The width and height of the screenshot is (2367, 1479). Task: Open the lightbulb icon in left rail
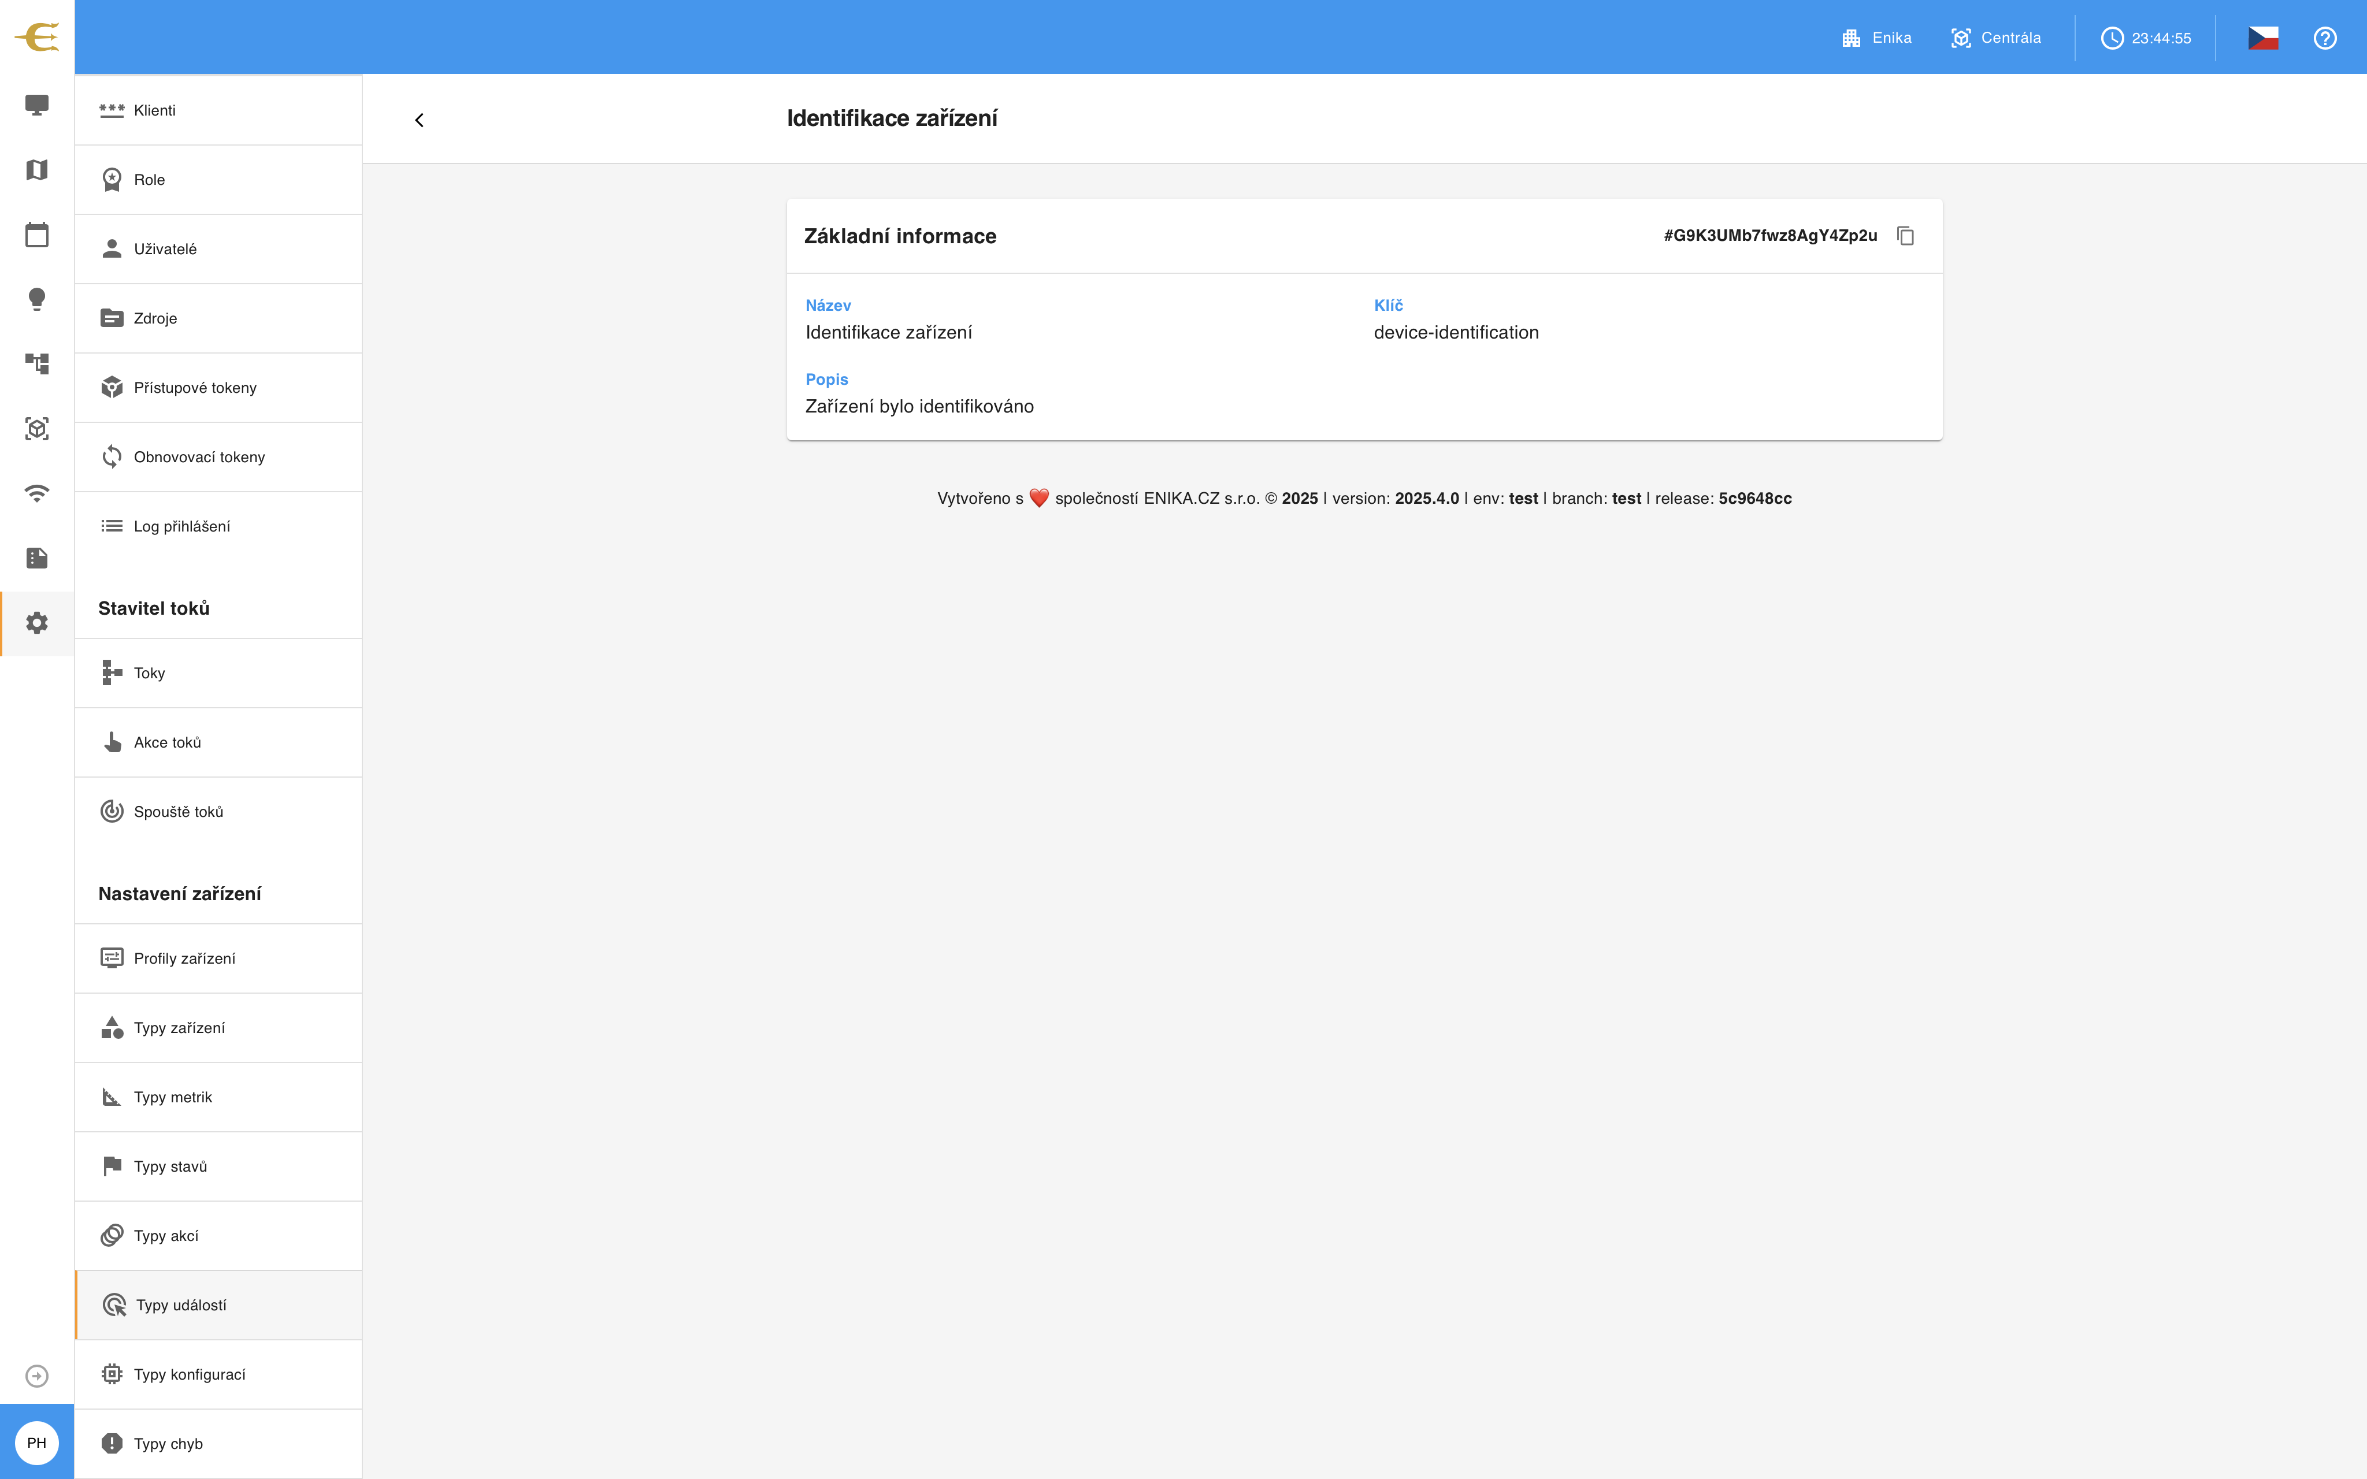pos(37,299)
